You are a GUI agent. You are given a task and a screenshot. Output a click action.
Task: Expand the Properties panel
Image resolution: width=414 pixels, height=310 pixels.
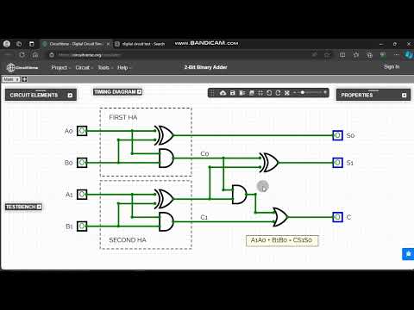click(x=404, y=96)
